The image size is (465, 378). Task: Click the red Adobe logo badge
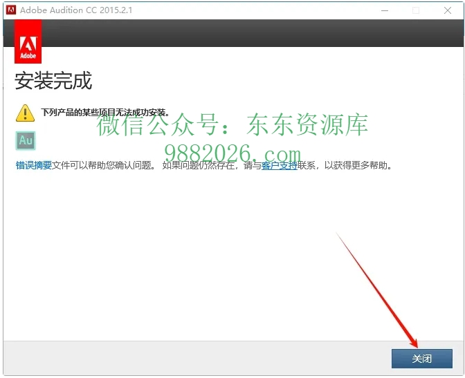[x=28, y=41]
